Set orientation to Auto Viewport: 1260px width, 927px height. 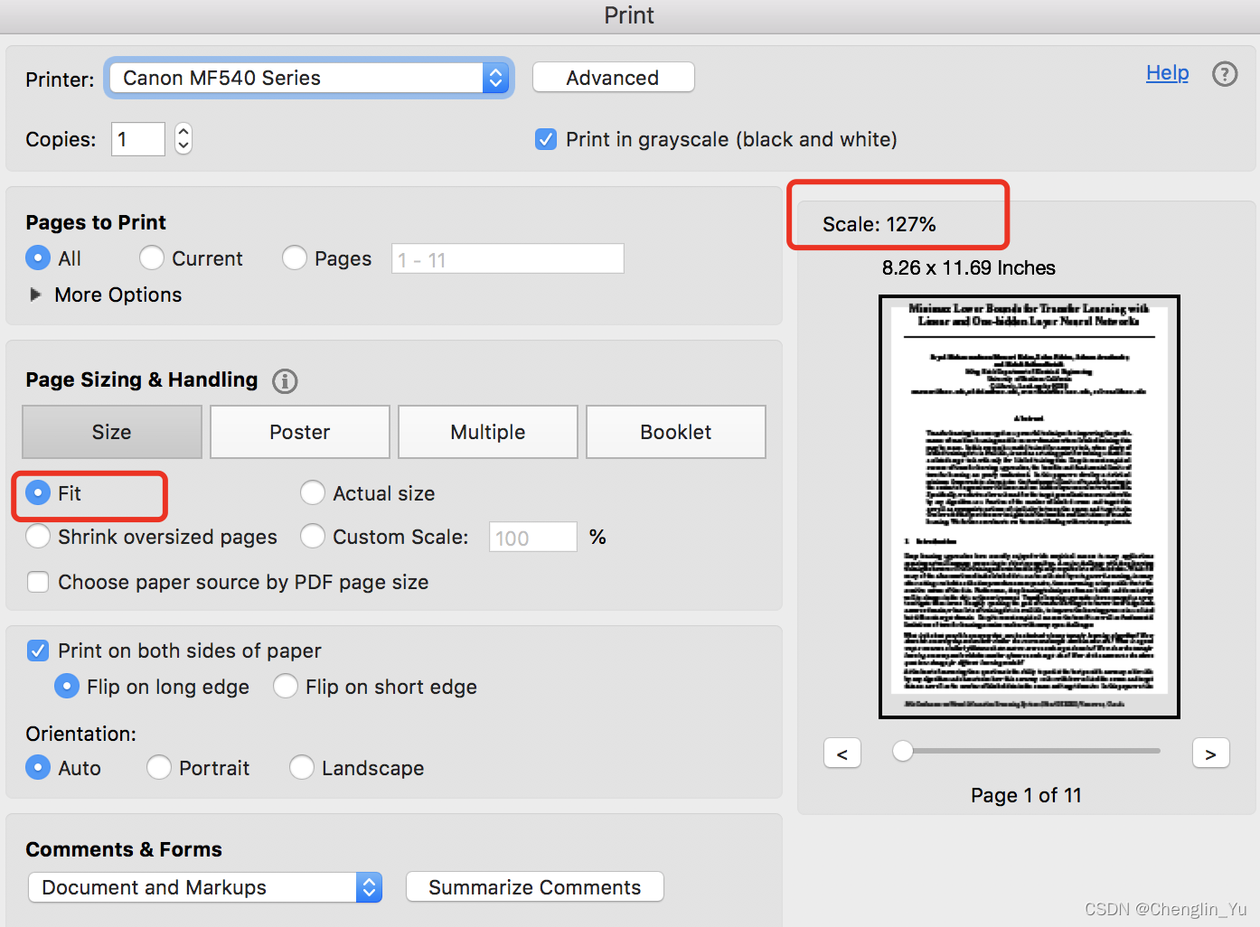(x=38, y=768)
